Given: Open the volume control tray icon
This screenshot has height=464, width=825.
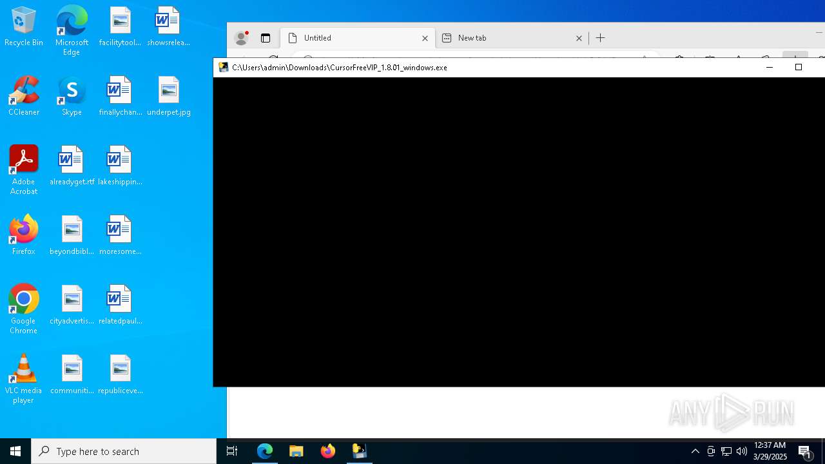Looking at the screenshot, I should pos(742,451).
